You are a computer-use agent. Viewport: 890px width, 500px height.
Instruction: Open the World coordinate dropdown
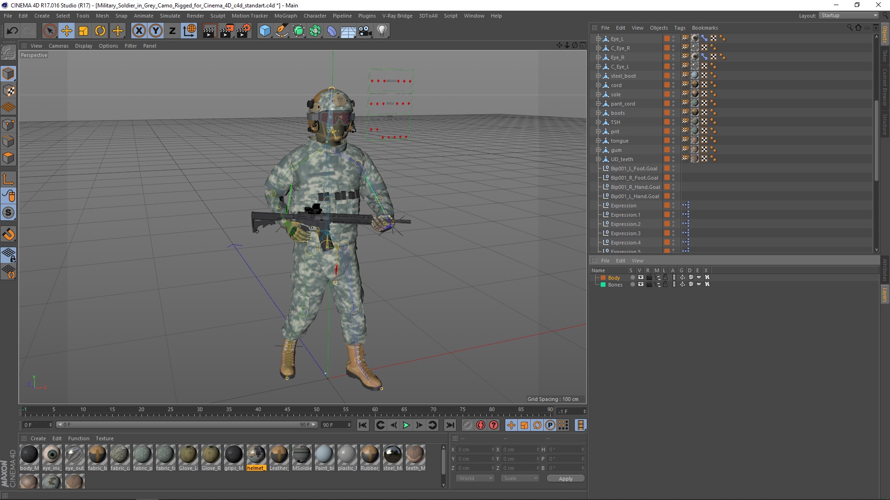point(476,478)
